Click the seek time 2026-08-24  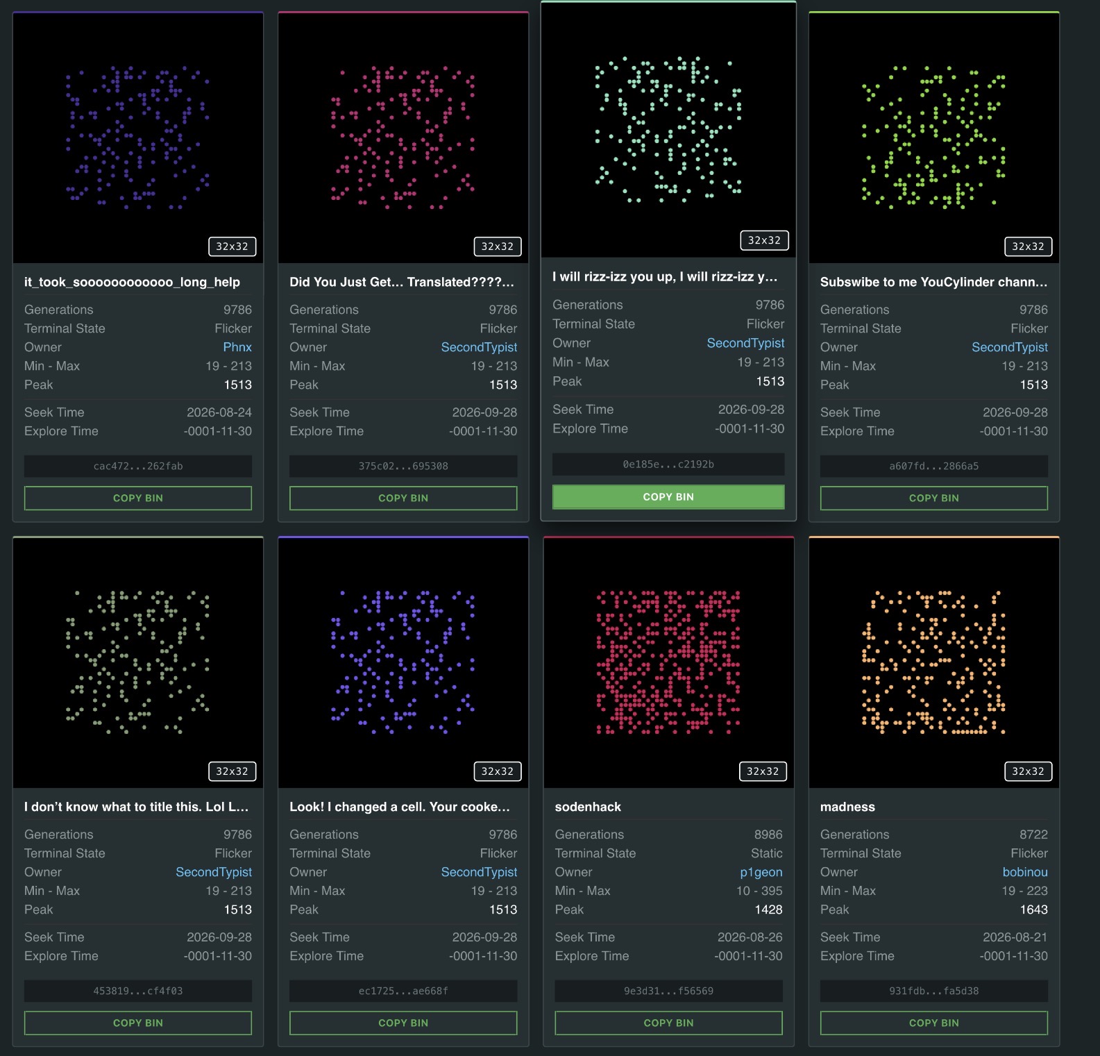point(219,412)
